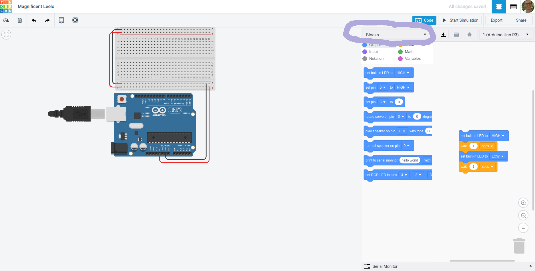Open the pin 3 dropdown in set pin block
Image resolution: width=535 pixels, height=271 pixels.
(382, 102)
